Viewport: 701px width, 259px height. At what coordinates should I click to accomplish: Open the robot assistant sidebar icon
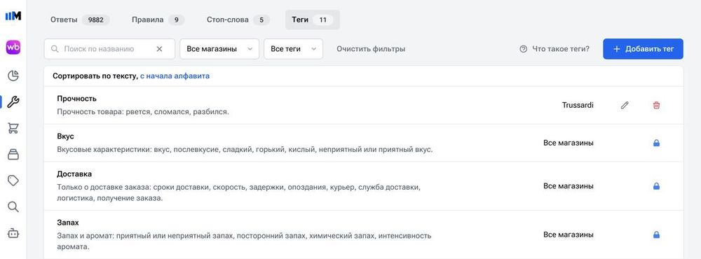pos(13,232)
